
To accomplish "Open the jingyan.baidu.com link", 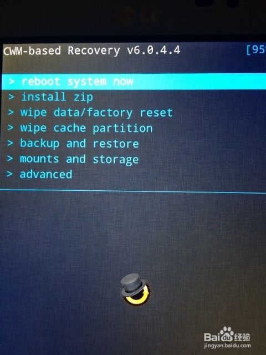I will click(x=227, y=346).
